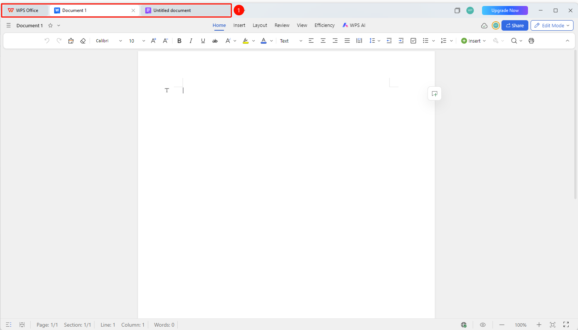Switch to the Insert ribbon tab
Viewport: 578px width, 330px height.
(239, 25)
